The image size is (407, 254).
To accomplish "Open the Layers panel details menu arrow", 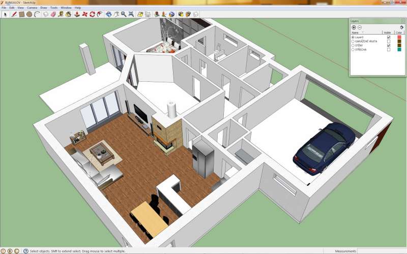I will click(401, 27).
